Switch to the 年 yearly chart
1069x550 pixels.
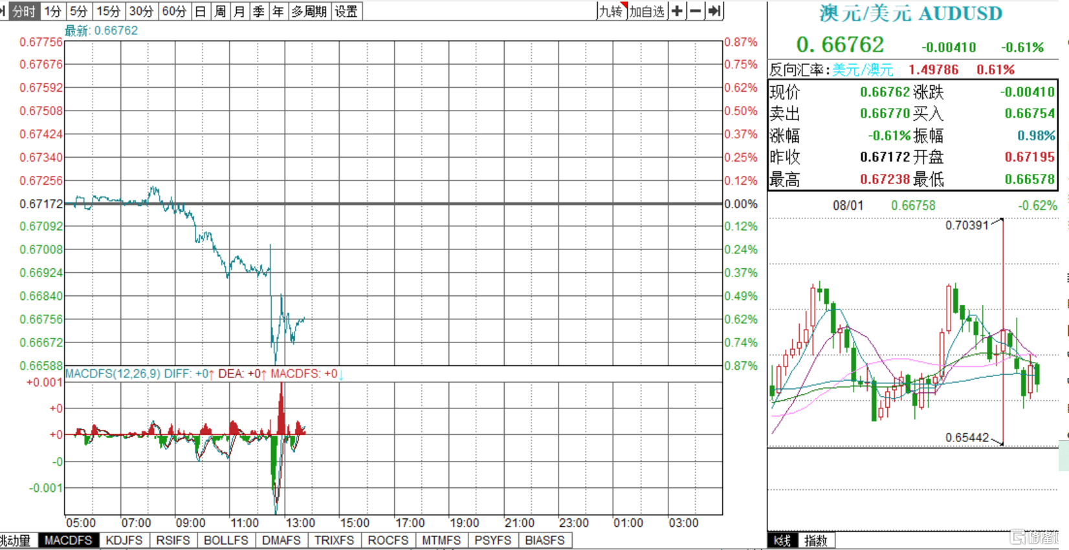[x=278, y=11]
